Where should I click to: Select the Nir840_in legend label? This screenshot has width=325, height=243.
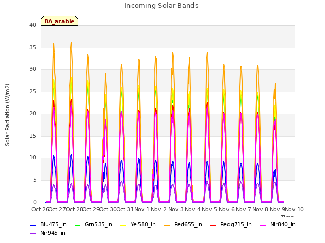tap(283, 224)
